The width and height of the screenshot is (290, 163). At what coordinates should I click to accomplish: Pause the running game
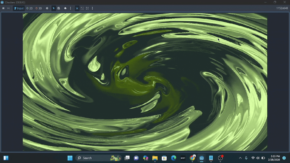click(3, 8)
